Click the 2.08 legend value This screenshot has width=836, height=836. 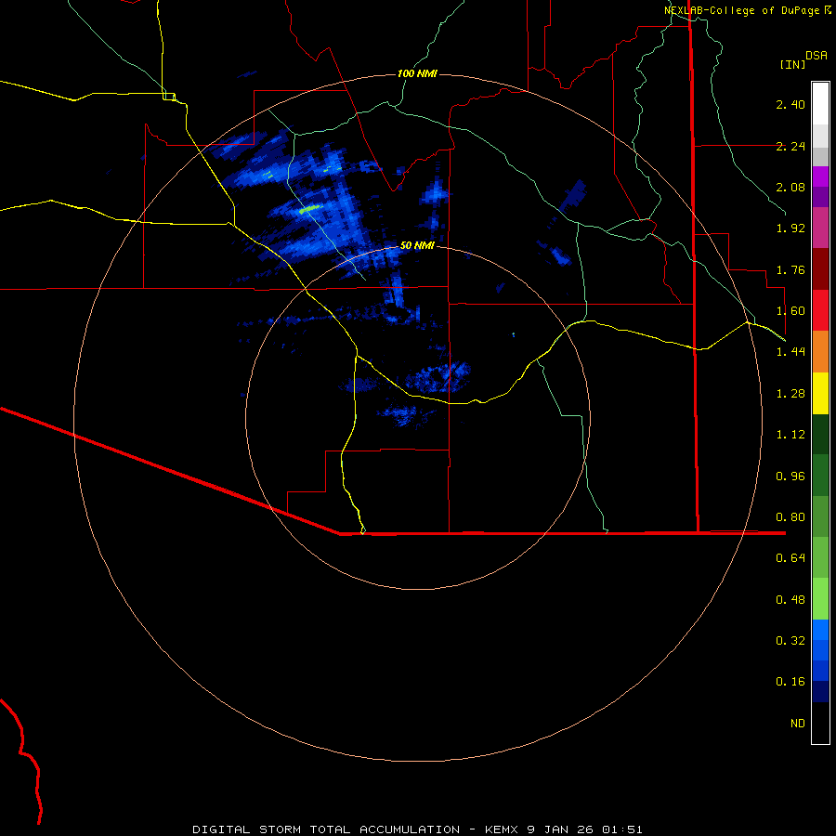click(x=790, y=187)
